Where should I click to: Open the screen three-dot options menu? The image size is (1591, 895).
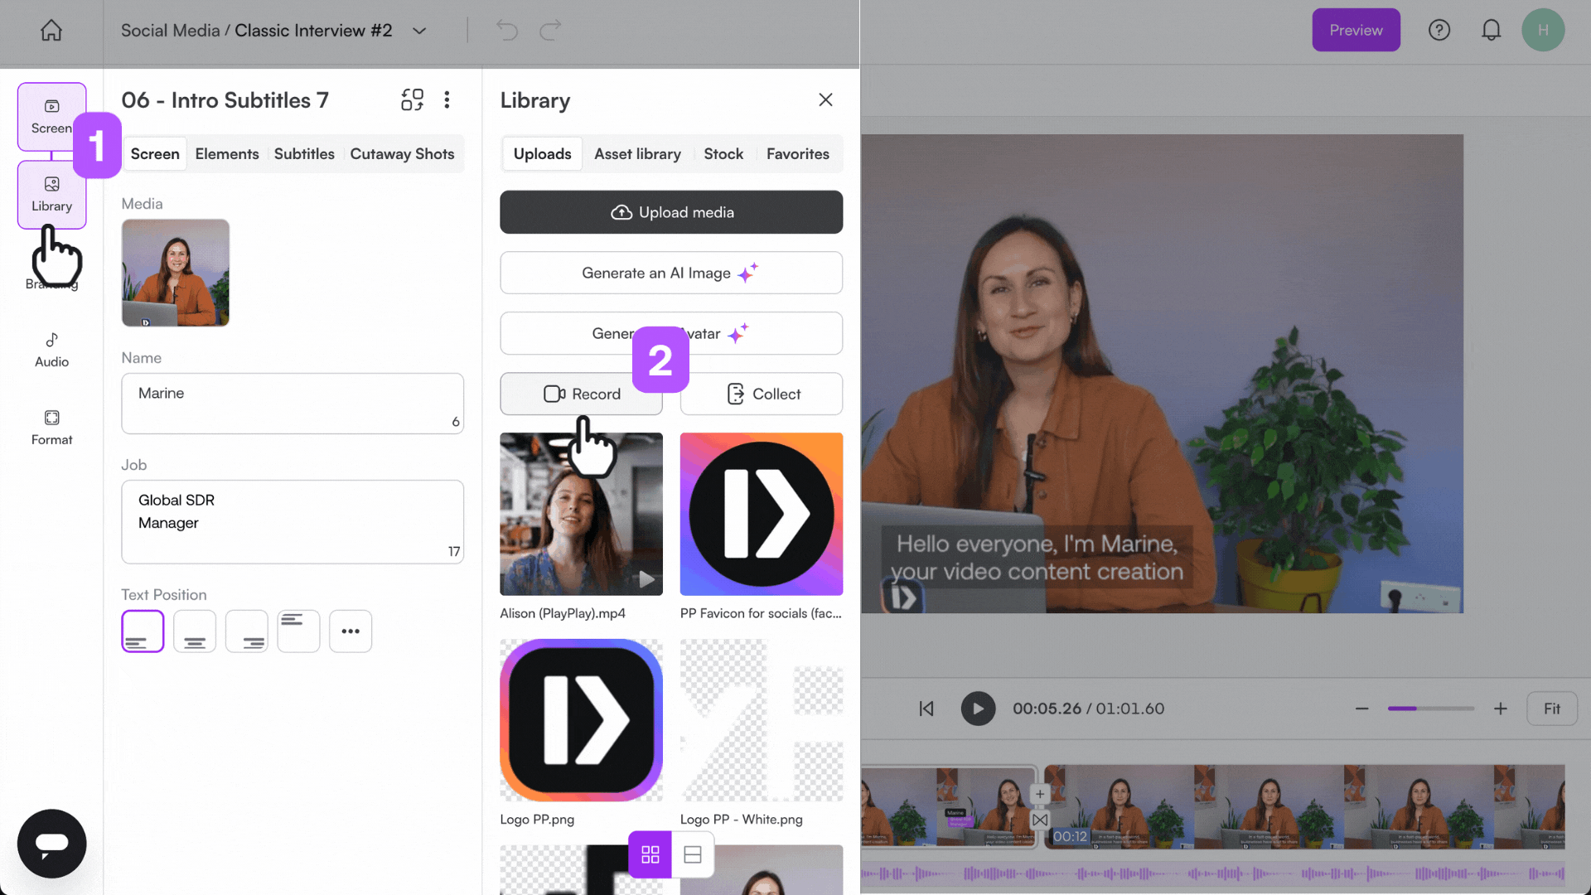[447, 100]
